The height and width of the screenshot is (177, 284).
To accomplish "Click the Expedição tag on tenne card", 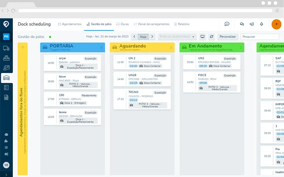I will click(91, 113).
